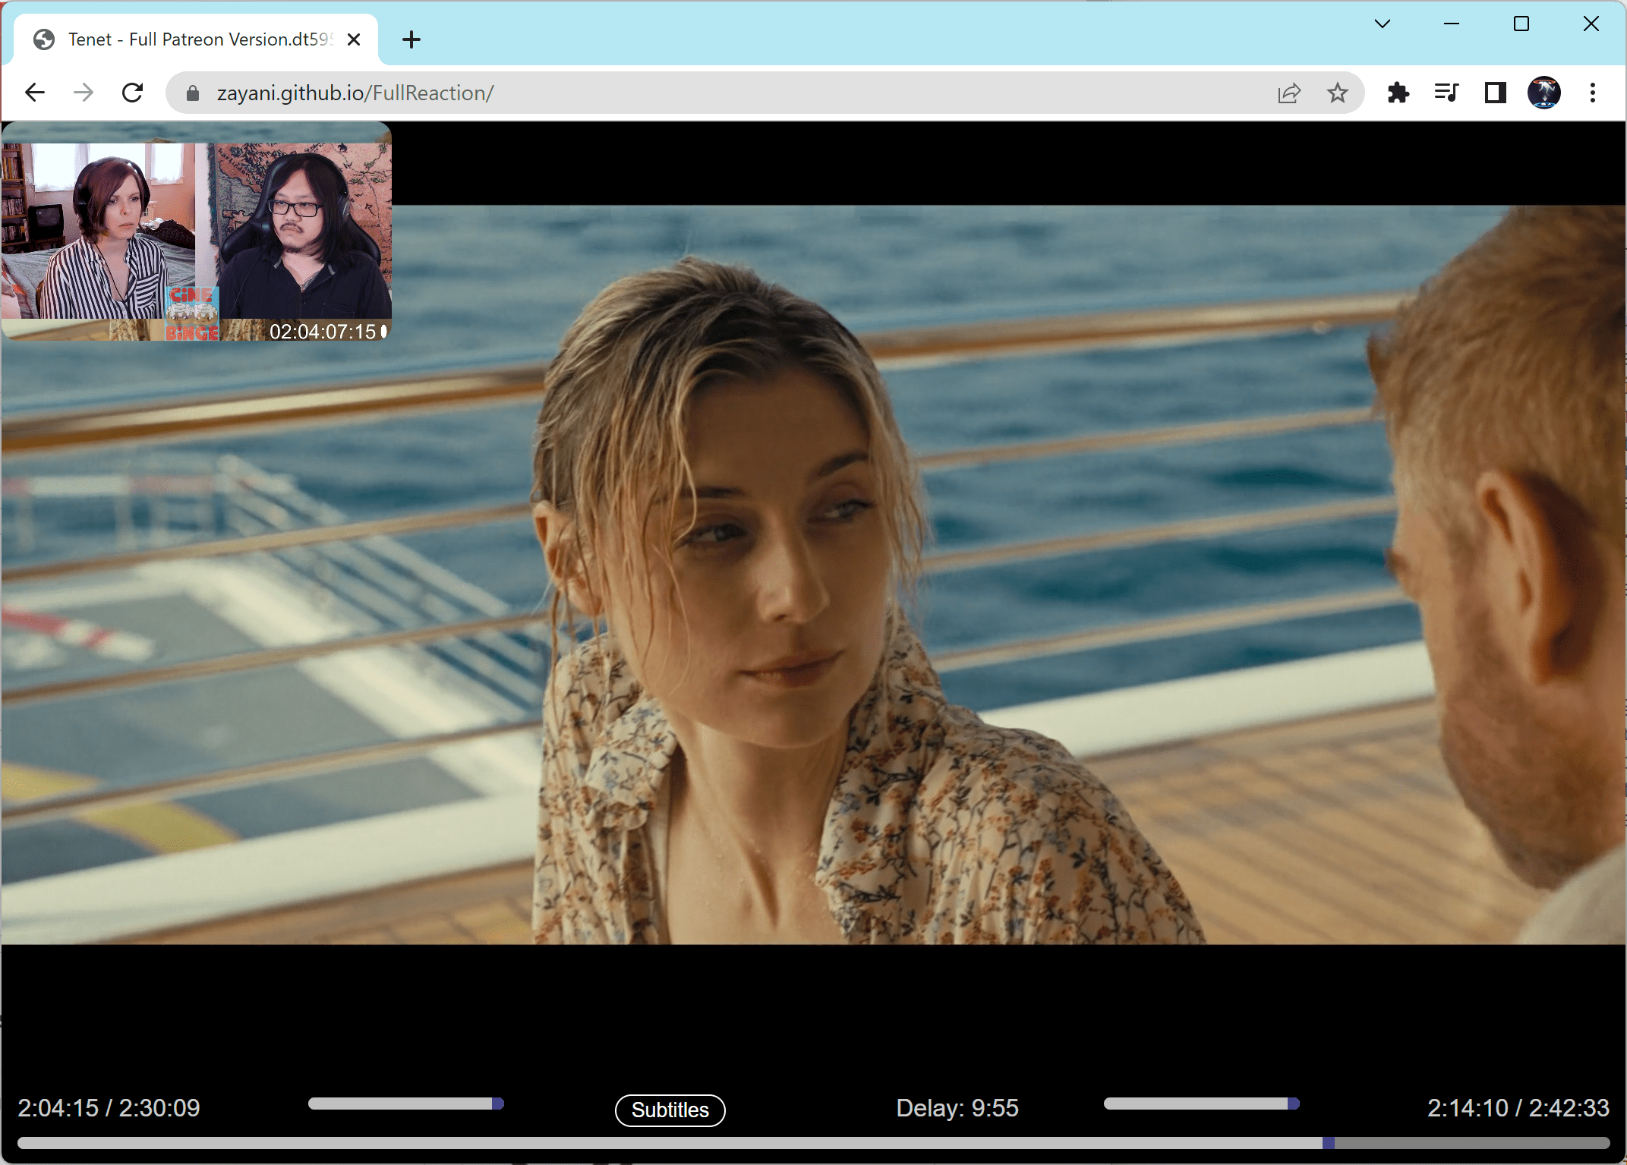The height and width of the screenshot is (1165, 1627).
Task: Close the browser window
Action: tap(1591, 24)
